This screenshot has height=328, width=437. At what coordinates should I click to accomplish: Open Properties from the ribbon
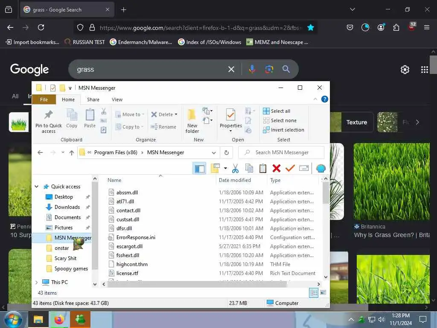tap(230, 120)
